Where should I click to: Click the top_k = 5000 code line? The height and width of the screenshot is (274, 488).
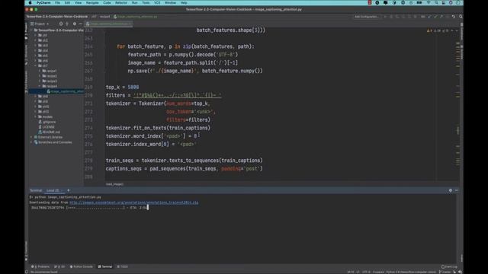pyautogui.click(x=122, y=88)
